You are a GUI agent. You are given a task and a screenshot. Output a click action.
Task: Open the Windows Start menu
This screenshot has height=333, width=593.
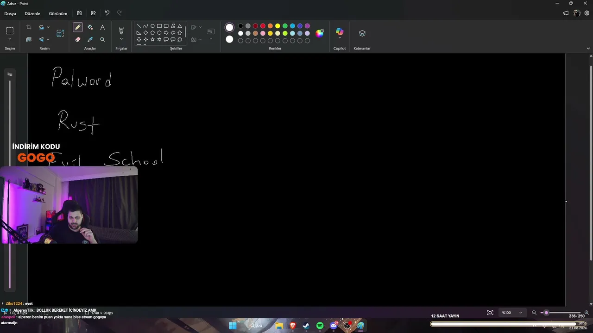233,326
